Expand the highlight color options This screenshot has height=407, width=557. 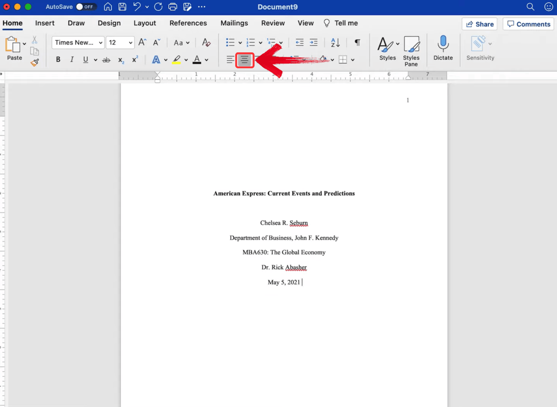point(186,59)
